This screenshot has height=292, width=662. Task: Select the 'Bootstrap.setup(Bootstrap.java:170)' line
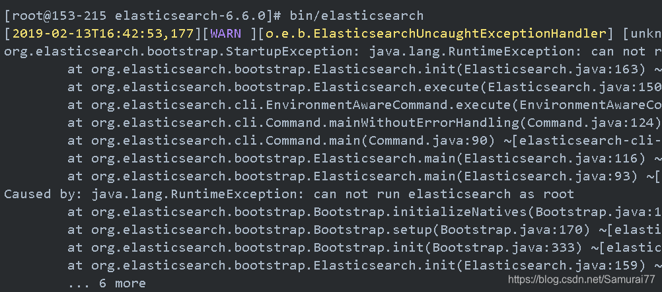point(364,230)
